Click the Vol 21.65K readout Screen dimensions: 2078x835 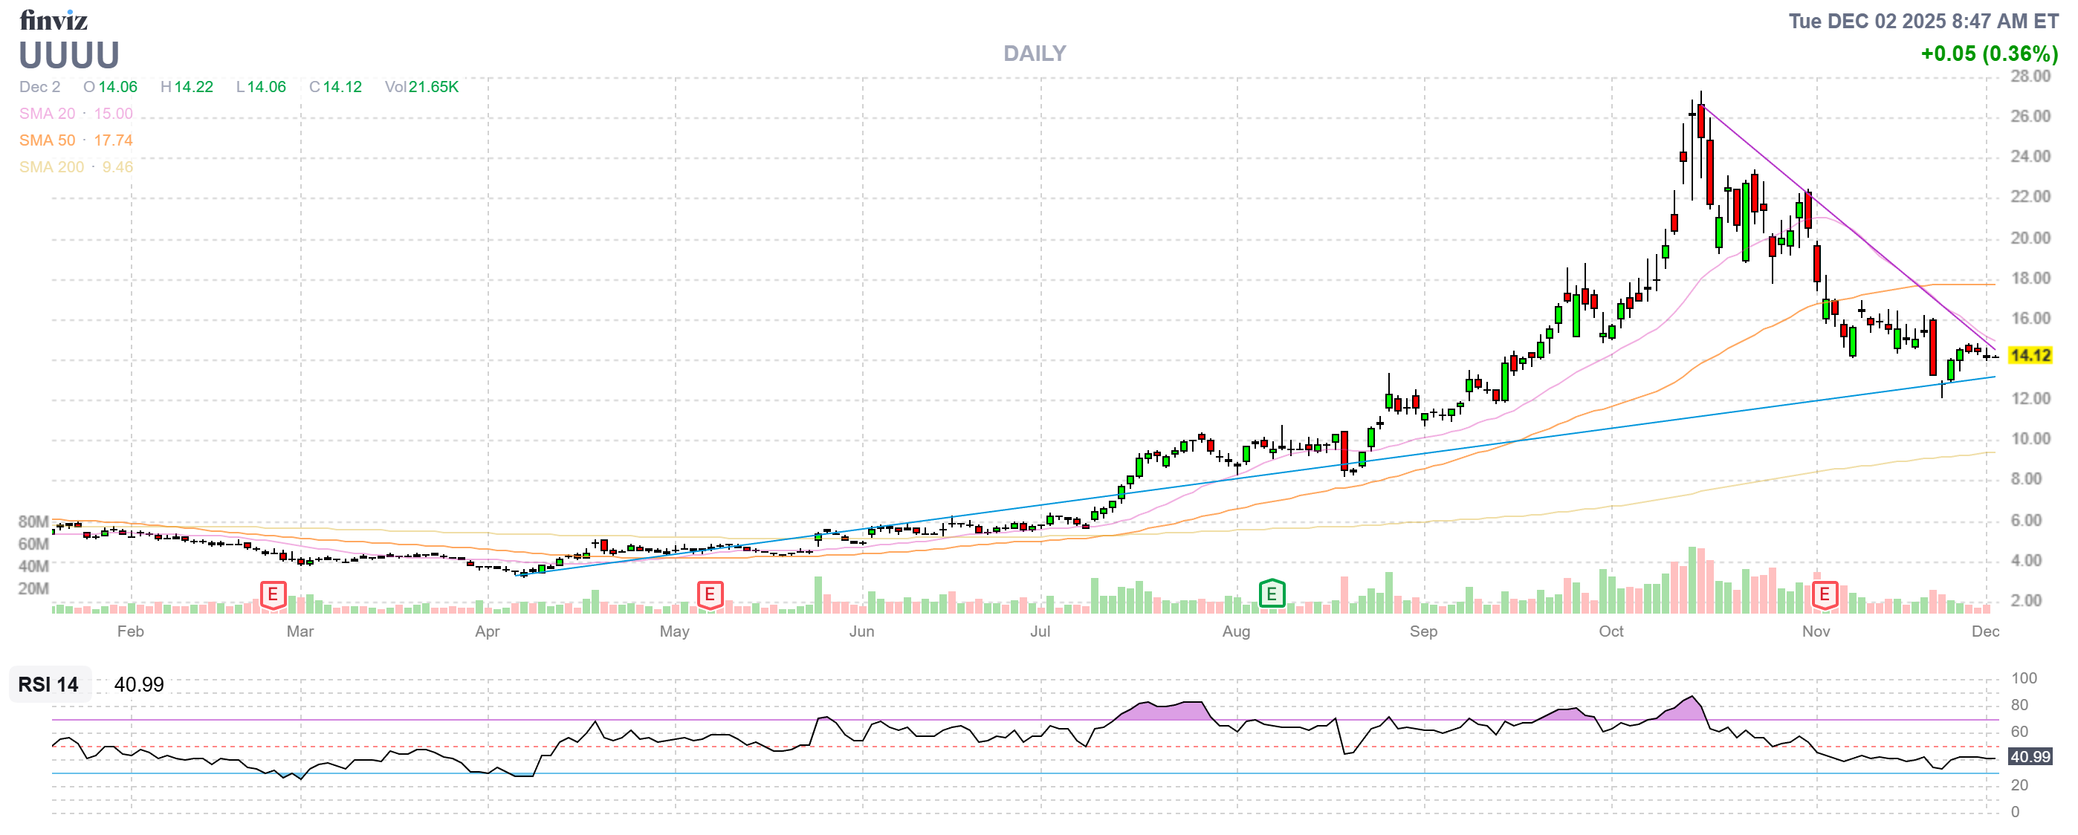coord(421,87)
